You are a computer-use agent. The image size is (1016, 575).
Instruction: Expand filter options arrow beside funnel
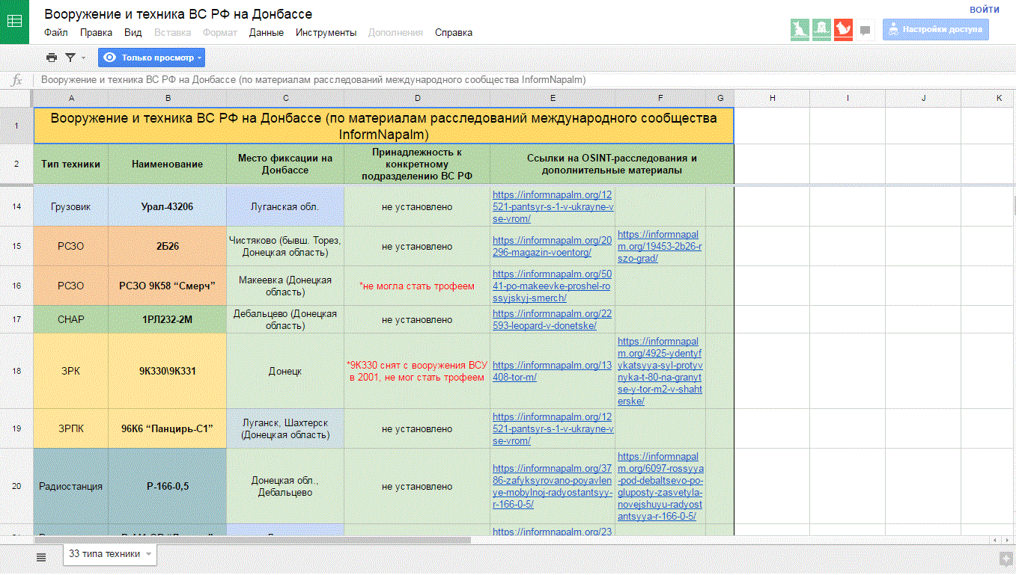(83, 58)
